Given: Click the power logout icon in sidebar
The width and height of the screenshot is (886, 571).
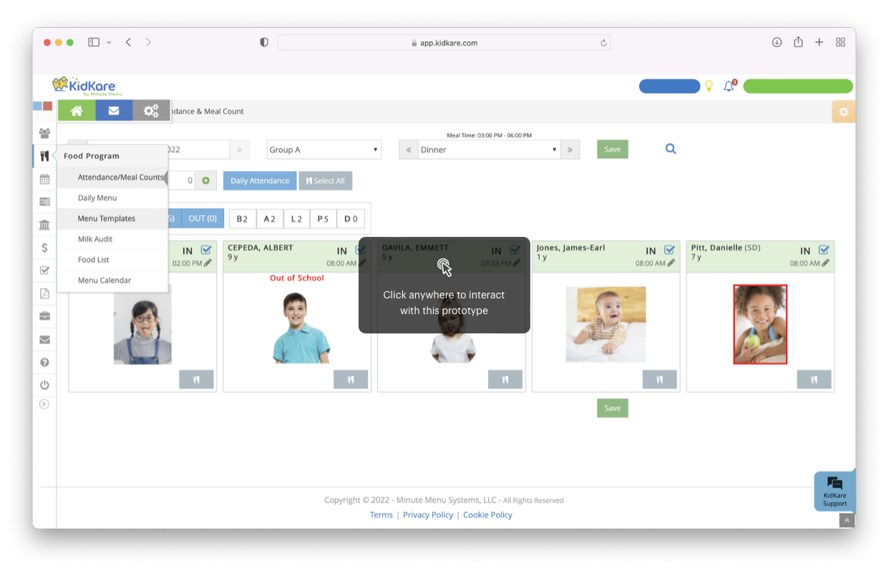Looking at the screenshot, I should [x=44, y=385].
